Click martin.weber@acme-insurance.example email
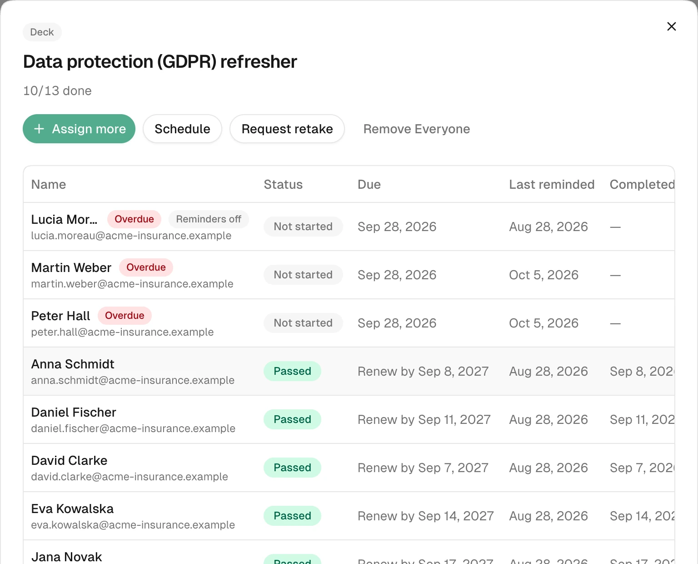The height and width of the screenshot is (564, 698). click(132, 284)
